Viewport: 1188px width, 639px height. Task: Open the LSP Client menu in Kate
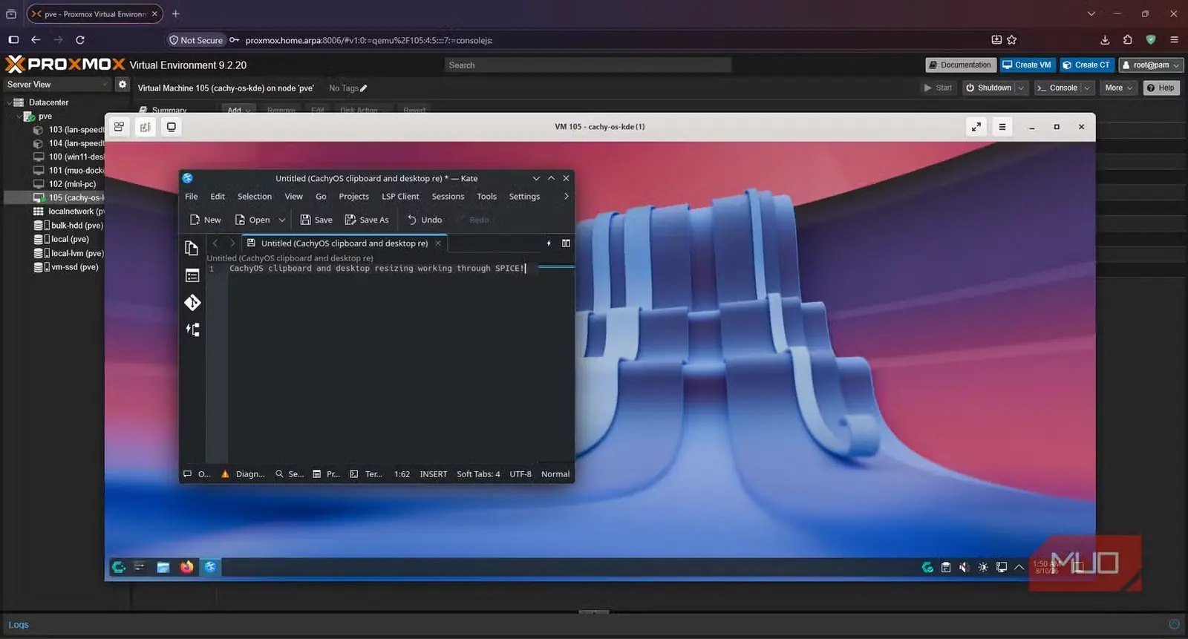tap(400, 197)
